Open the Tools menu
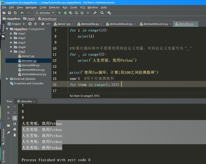This screenshot has height=164, width=206. coord(73,7)
